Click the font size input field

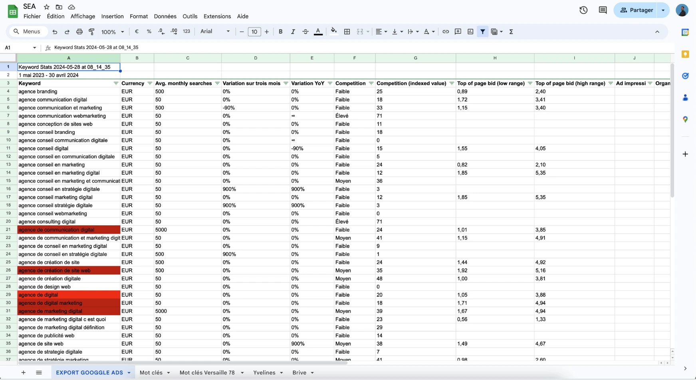pyautogui.click(x=254, y=32)
